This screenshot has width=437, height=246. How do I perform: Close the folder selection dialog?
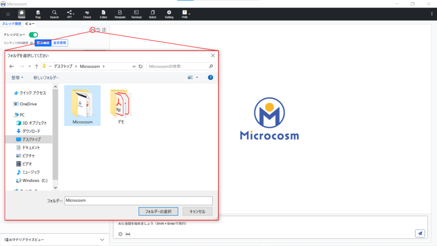[213, 56]
